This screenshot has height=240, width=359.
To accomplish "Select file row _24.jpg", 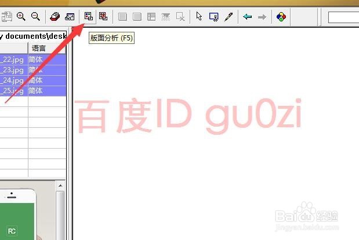I will click(x=33, y=80).
